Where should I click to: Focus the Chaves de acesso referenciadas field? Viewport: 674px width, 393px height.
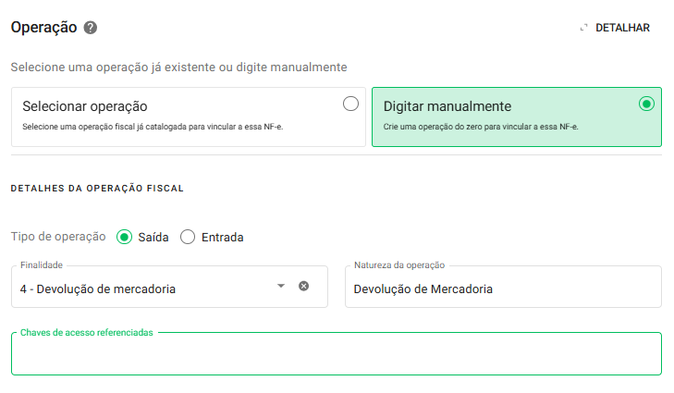pyautogui.click(x=337, y=355)
